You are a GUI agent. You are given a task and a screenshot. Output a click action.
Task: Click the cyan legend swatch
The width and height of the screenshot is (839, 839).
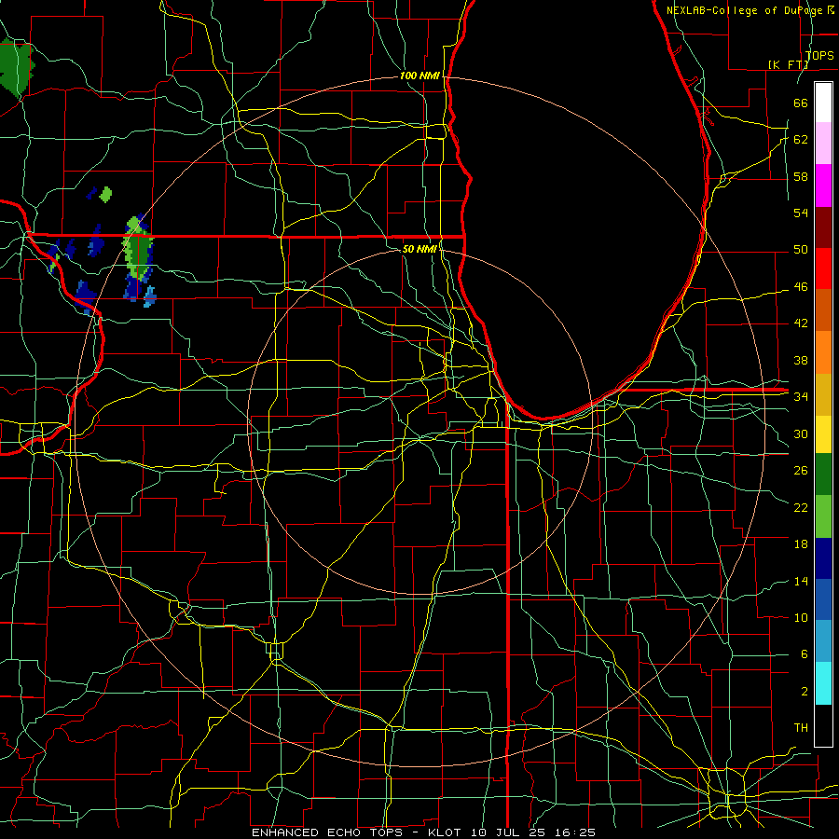823,683
